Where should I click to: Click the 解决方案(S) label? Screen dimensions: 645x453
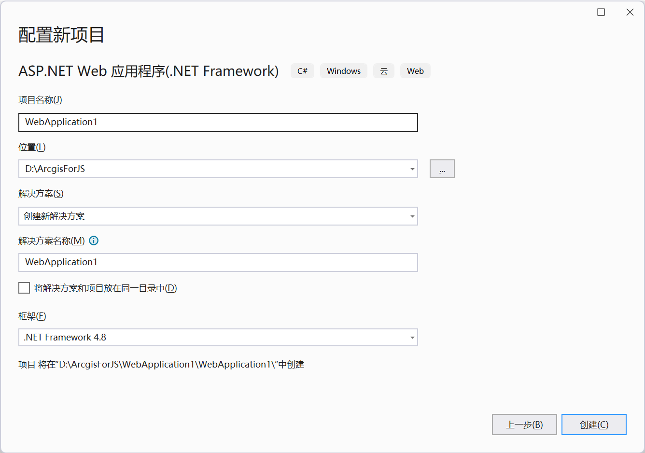tap(41, 194)
